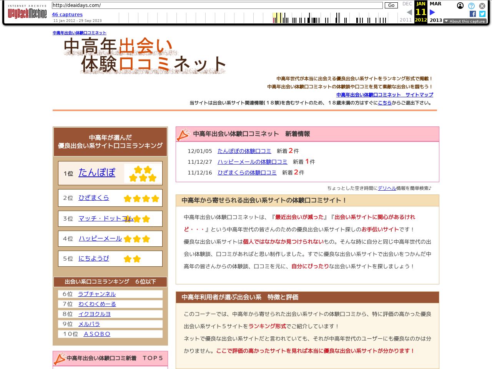
Task: Go to next capture arrow
Action: [432, 12]
